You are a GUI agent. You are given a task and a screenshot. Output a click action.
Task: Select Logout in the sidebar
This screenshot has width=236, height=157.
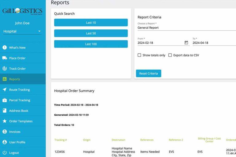[14, 153]
